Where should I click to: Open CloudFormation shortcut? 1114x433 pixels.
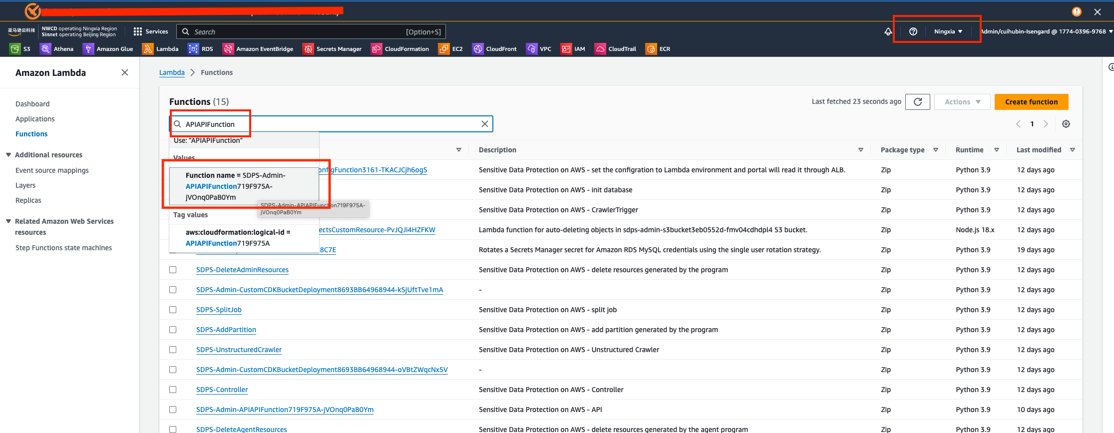(x=400, y=49)
